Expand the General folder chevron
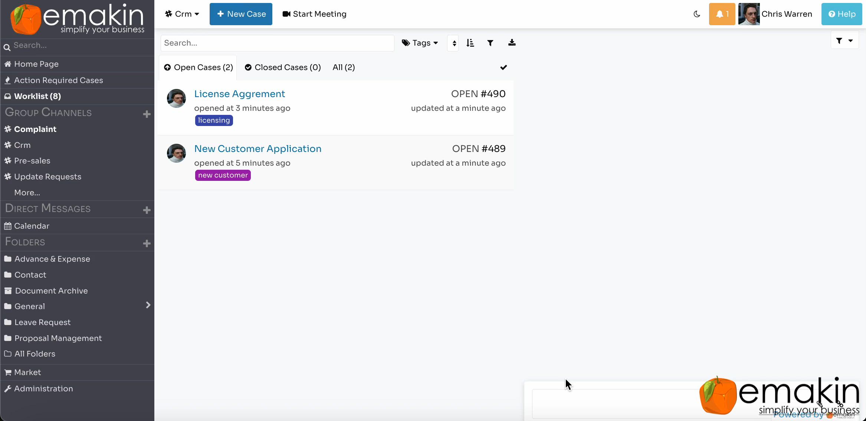This screenshot has height=421, width=866. 148,305
